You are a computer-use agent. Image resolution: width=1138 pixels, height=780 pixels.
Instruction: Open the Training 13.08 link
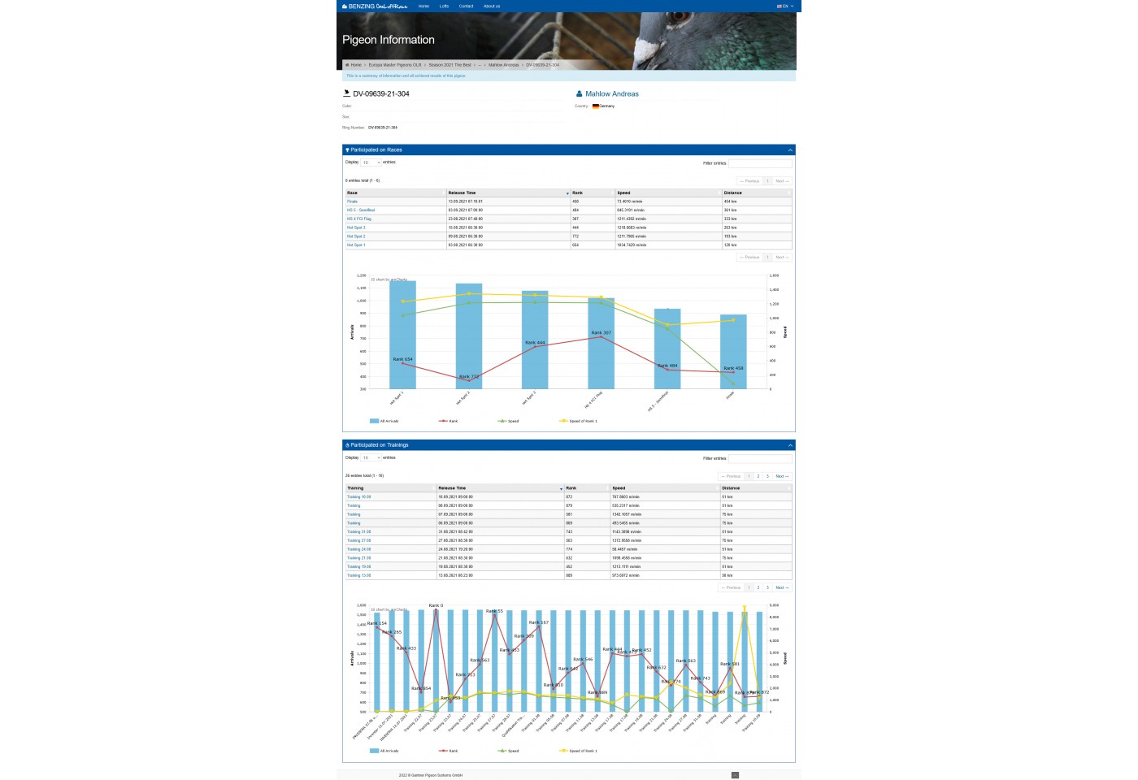click(x=358, y=575)
